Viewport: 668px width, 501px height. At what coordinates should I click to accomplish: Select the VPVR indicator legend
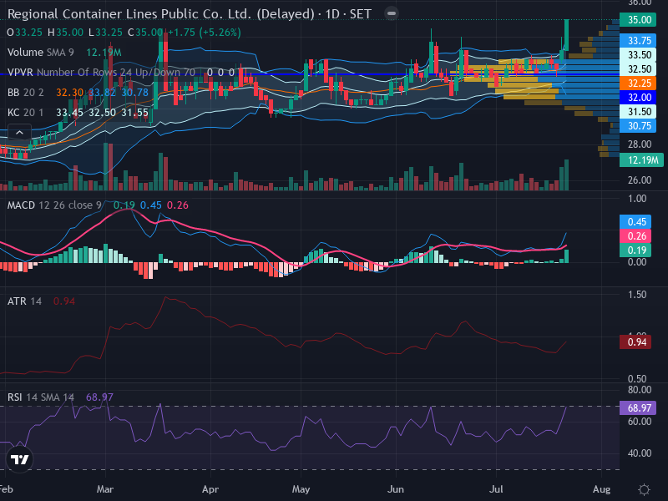tap(101, 73)
